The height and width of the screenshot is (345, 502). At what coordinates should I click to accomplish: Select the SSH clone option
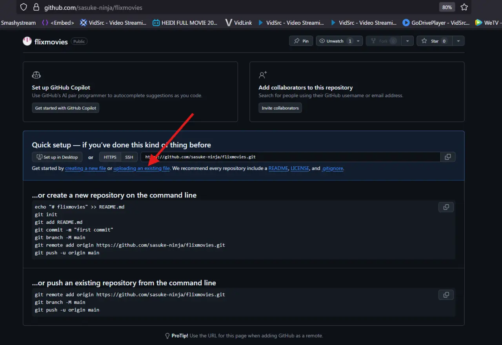[129, 157]
